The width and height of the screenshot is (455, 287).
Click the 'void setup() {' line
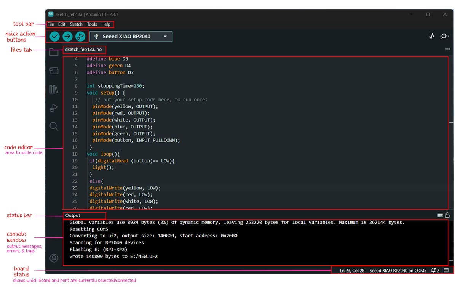106,93
